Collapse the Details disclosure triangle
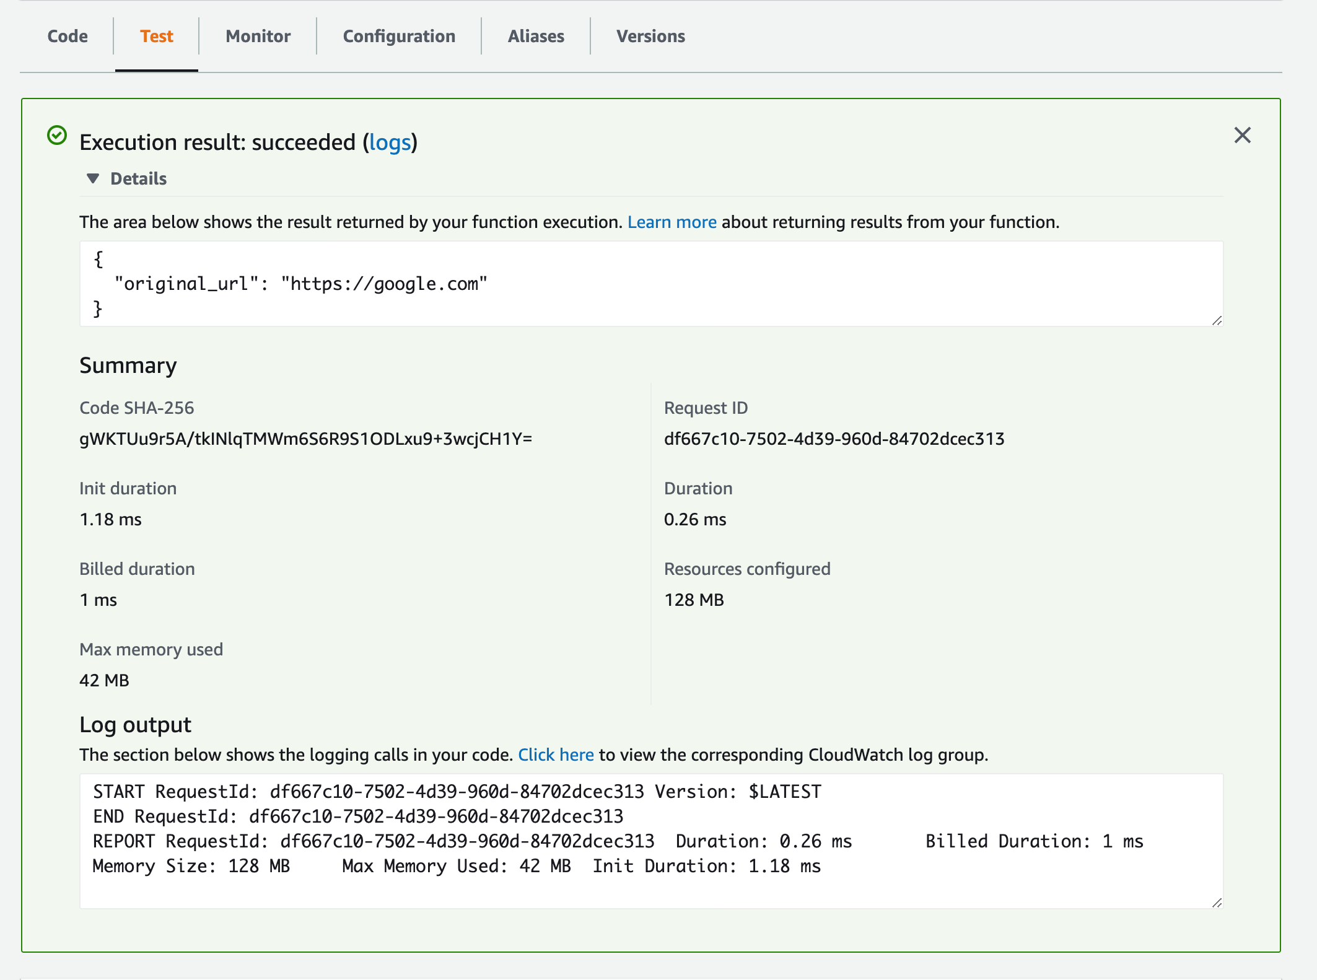The height and width of the screenshot is (980, 1317). [x=93, y=178]
